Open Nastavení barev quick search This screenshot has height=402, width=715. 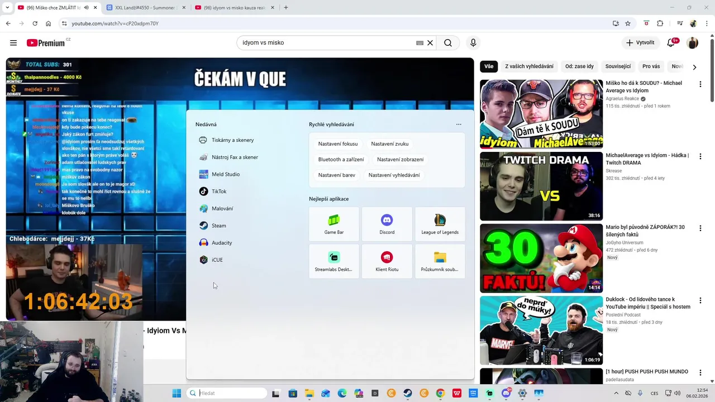click(x=337, y=175)
